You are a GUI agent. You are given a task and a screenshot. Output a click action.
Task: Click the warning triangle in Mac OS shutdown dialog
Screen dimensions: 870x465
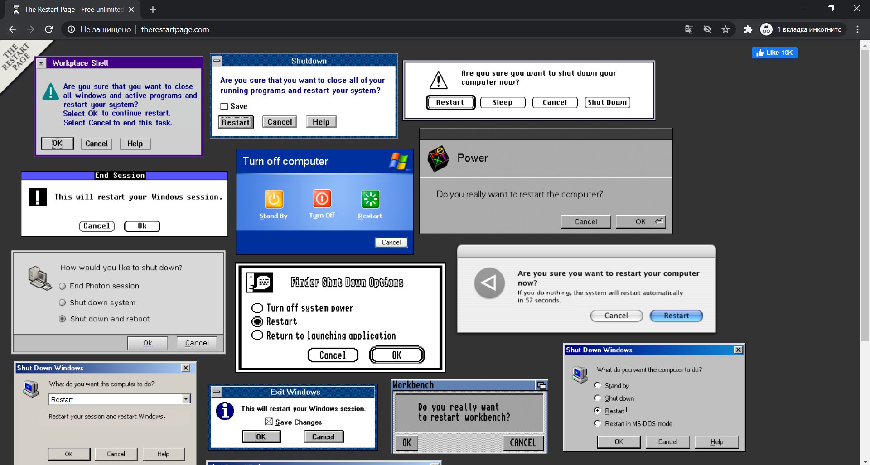coord(438,80)
